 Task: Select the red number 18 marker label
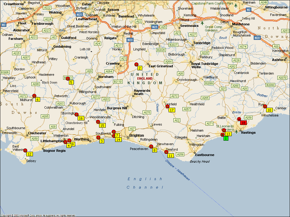[x=243, y=123]
